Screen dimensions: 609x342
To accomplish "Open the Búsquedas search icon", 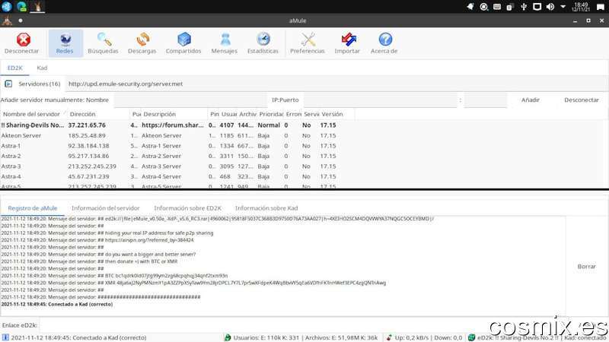I will [103, 43].
